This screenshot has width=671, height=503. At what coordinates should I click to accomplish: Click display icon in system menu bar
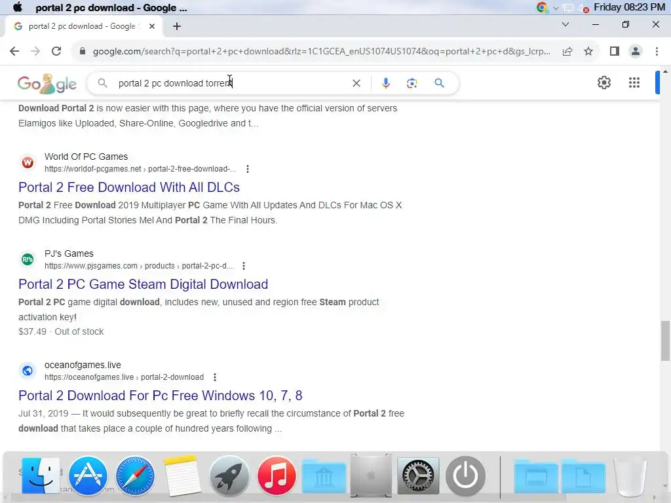click(x=568, y=8)
